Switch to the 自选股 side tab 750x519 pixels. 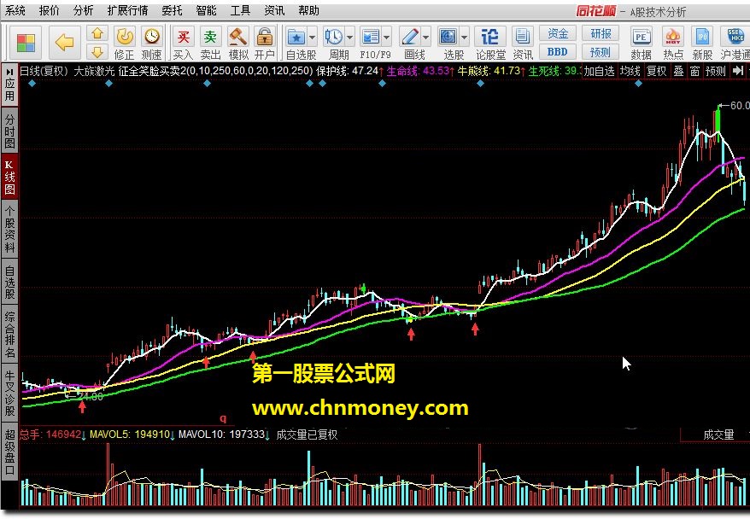(9, 282)
